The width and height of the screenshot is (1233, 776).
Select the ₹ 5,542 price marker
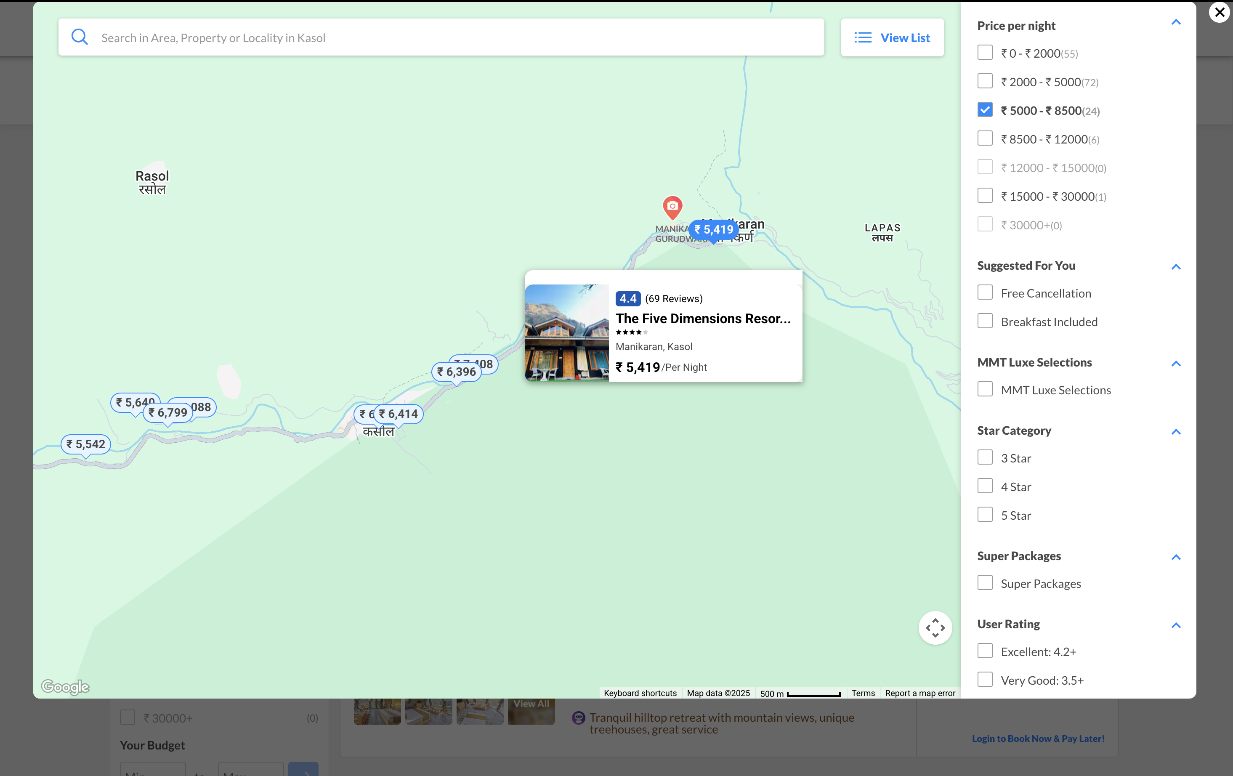tap(85, 444)
